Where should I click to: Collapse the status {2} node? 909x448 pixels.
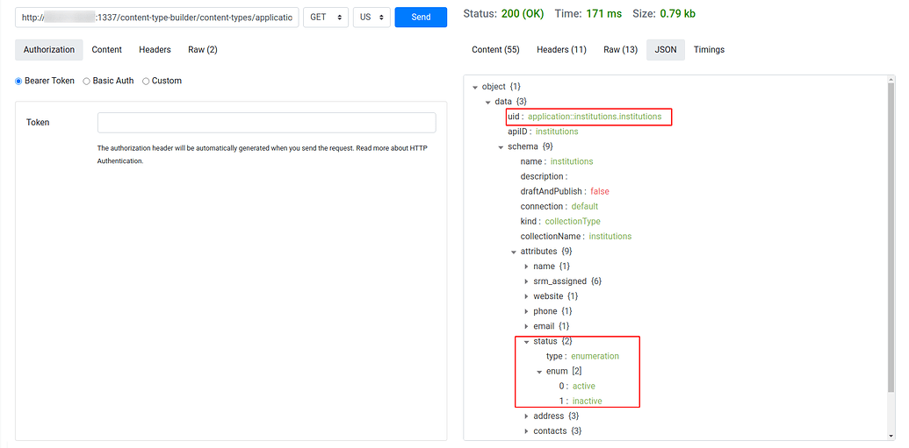pos(526,342)
